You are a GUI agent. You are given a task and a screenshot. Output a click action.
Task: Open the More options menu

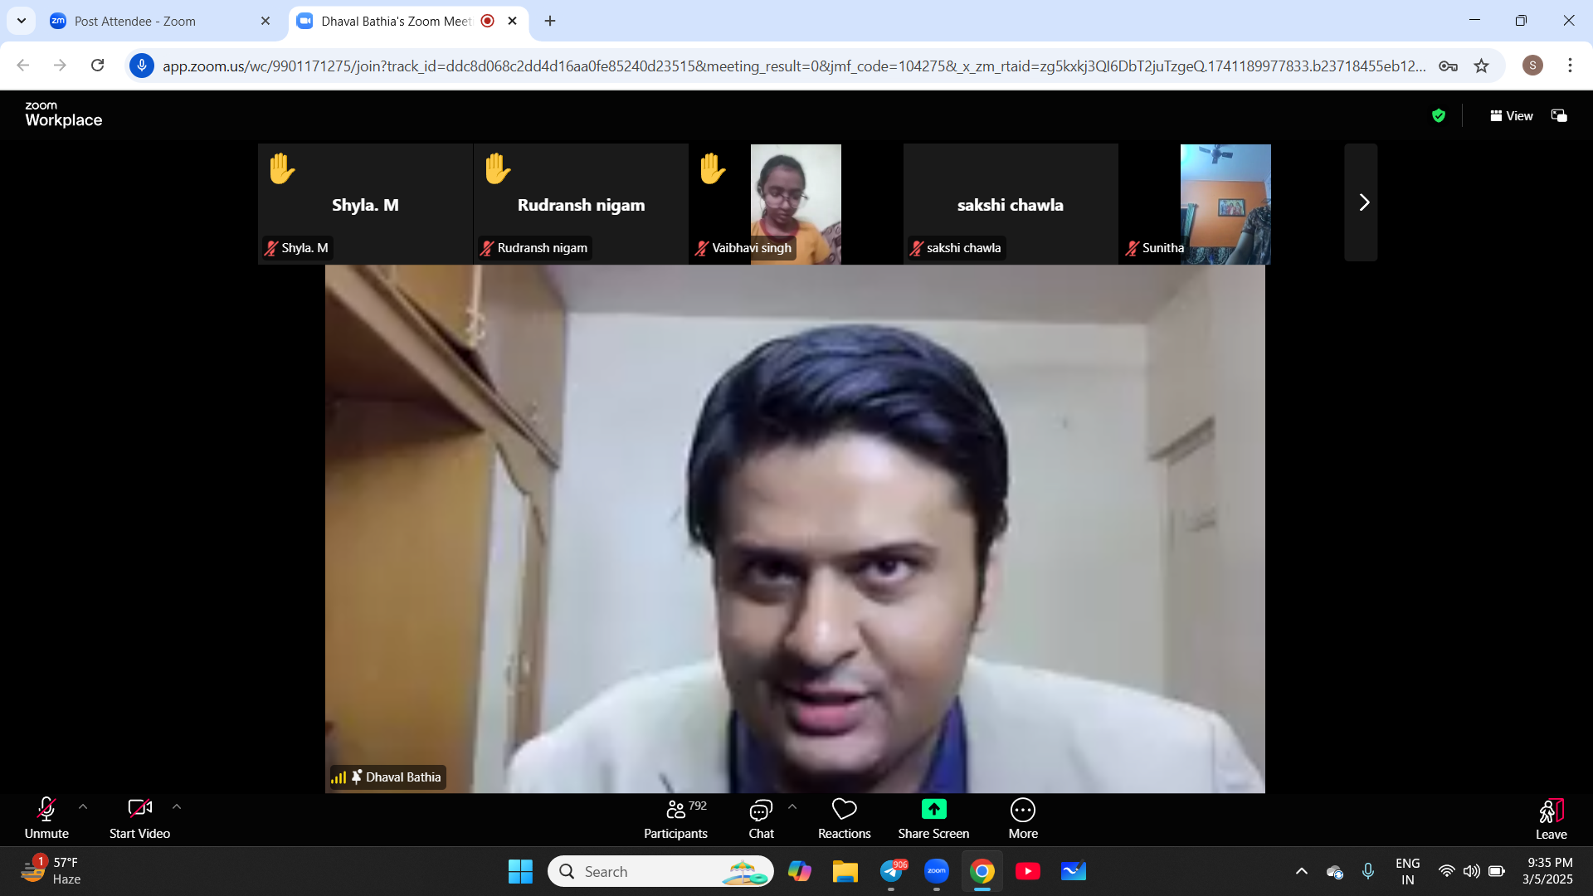[x=1023, y=818]
